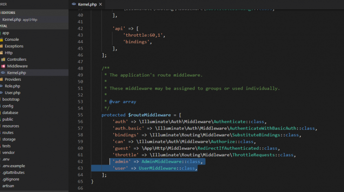This screenshot has width=344, height=192.
Task: Click line number 55 in gutter
Action: [80, 115]
